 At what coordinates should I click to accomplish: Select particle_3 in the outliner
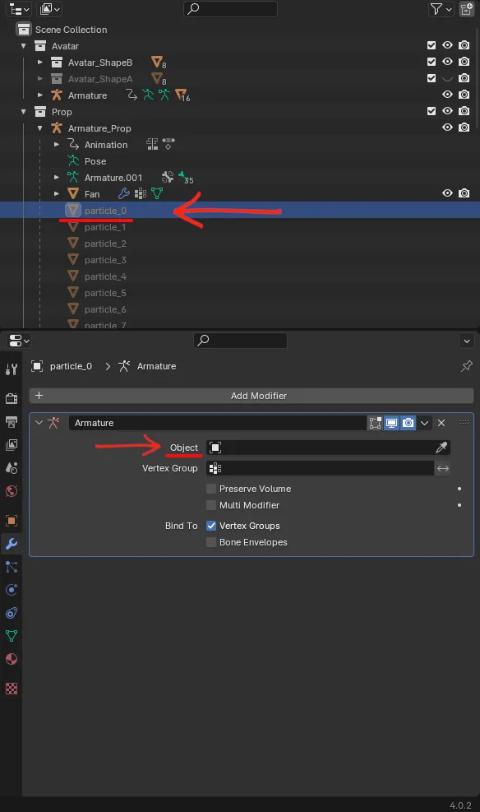point(105,260)
